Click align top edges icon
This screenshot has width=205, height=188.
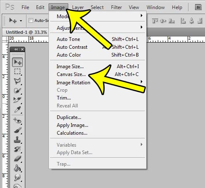click(x=155, y=21)
